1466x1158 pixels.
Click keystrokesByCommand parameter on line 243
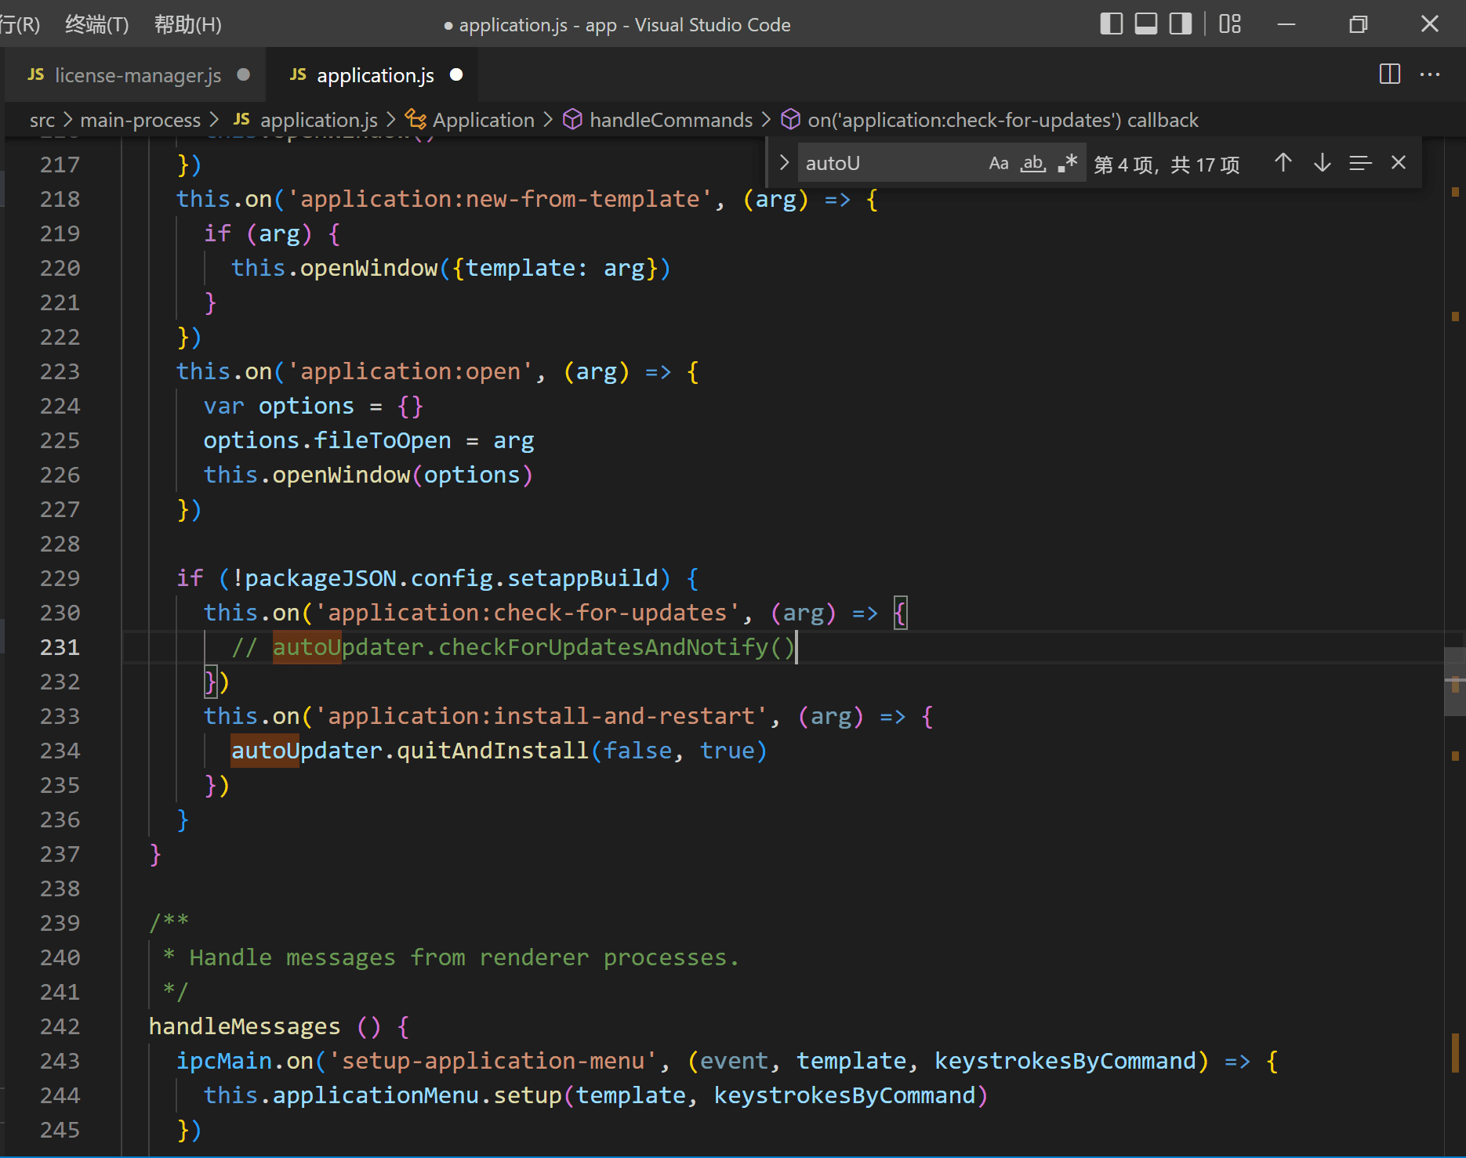pyautogui.click(x=1065, y=1061)
